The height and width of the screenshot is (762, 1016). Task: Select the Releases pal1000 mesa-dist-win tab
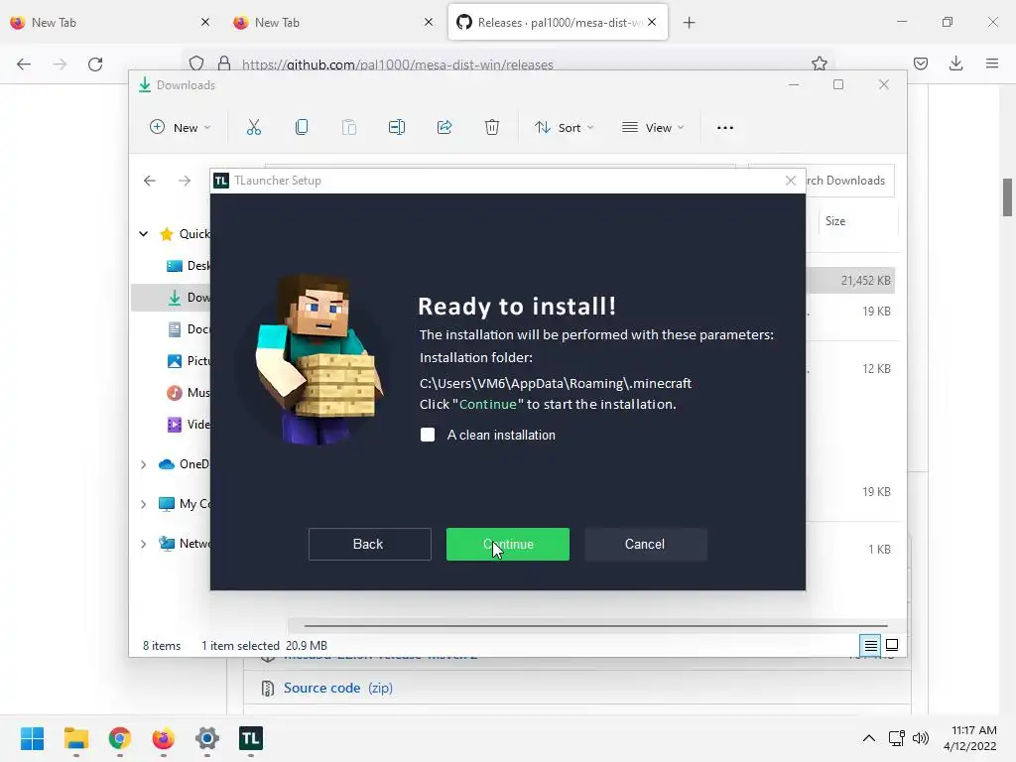tap(558, 23)
